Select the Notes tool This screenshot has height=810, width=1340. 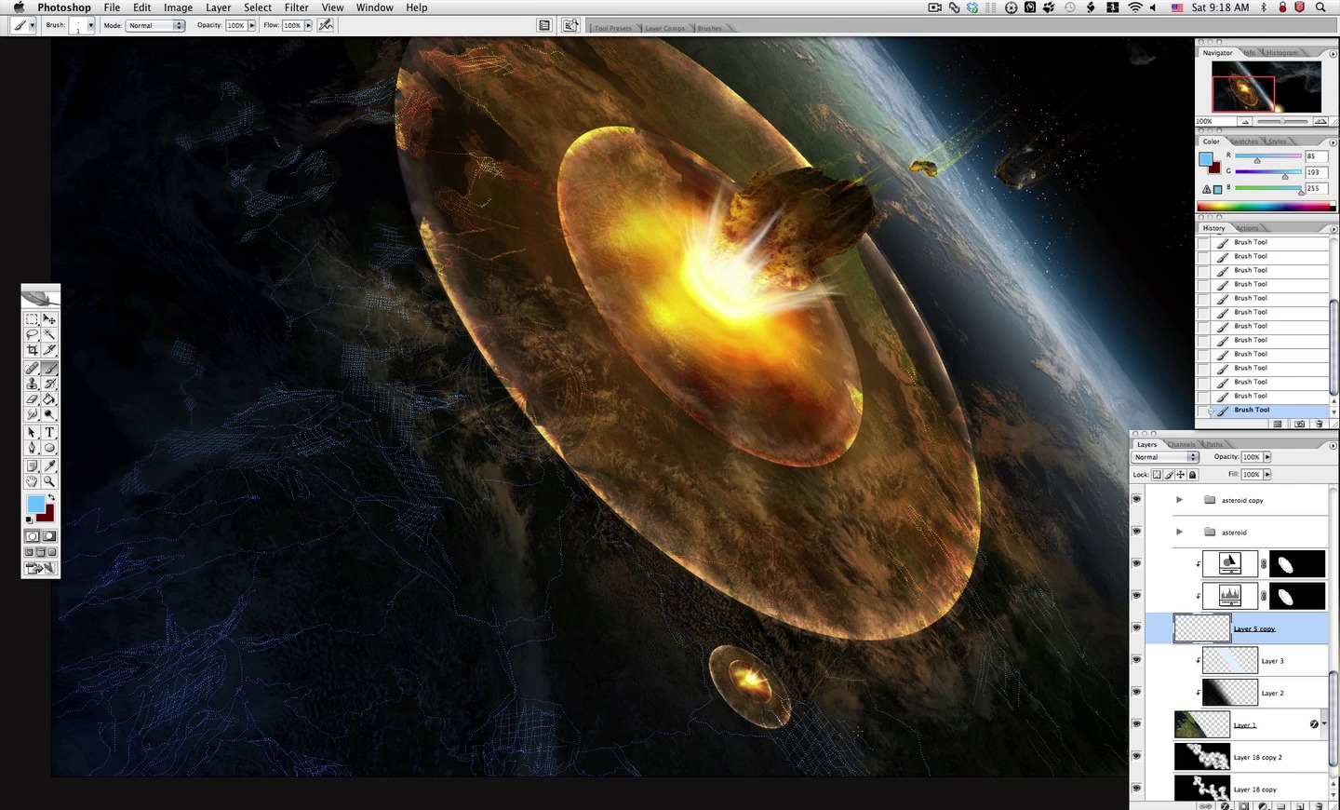32,466
